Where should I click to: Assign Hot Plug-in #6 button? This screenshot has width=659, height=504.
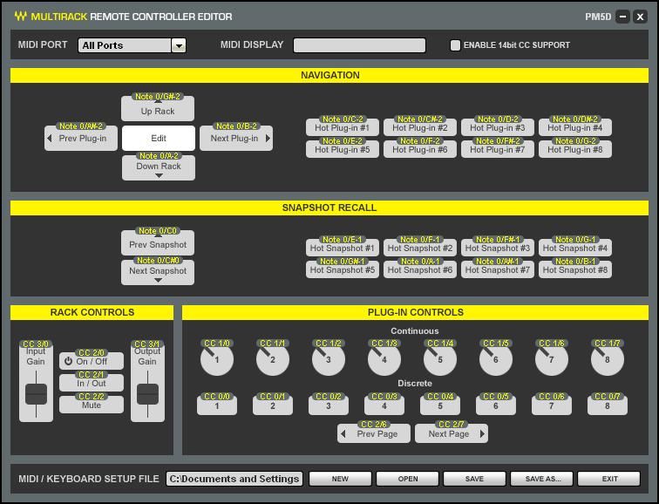point(420,149)
